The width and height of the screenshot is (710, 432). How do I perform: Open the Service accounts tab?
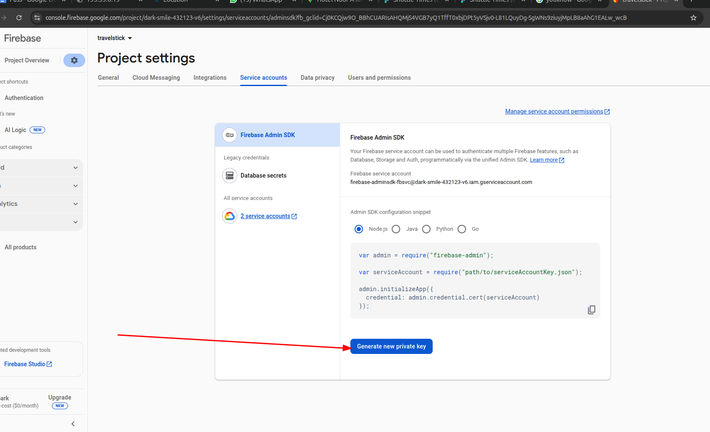click(263, 78)
